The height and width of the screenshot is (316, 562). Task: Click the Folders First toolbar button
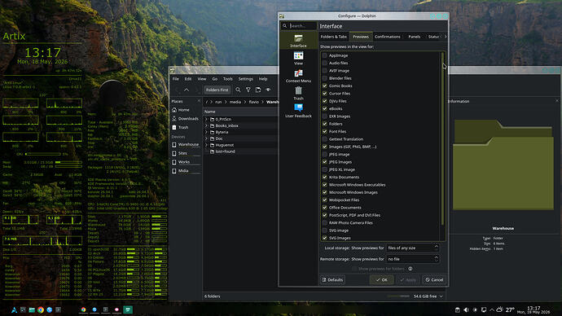point(217,90)
